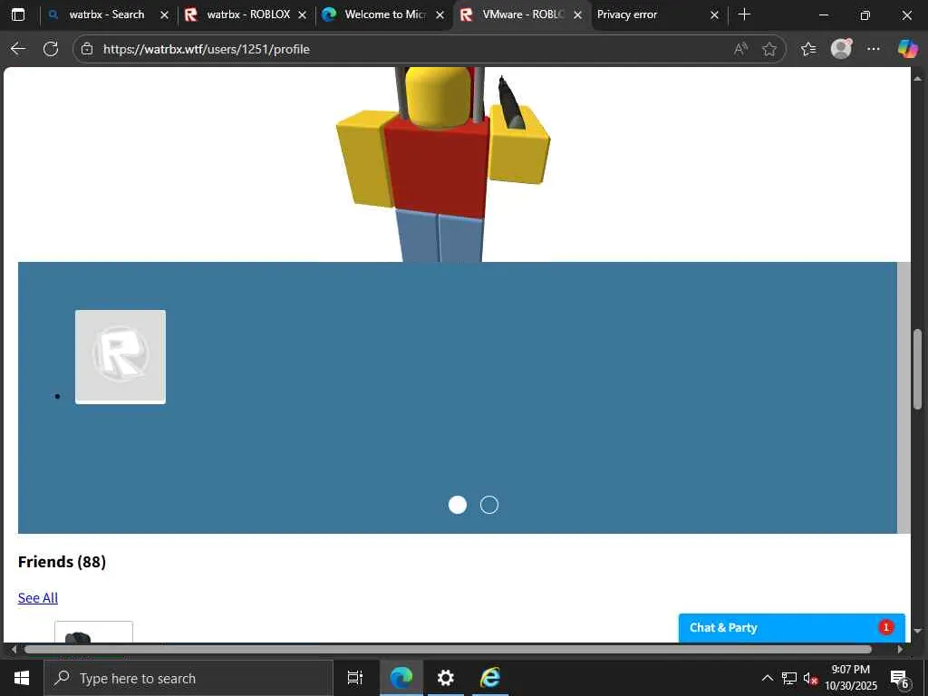The image size is (928, 696).
Task: Click the network status tray icon
Action: [x=789, y=678]
